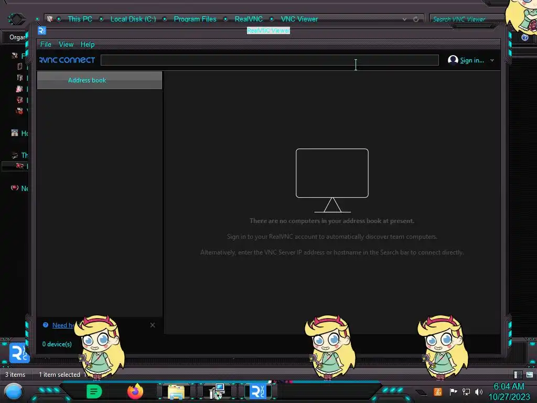Click the Action Center flag tray icon
The height and width of the screenshot is (403, 537).
tap(453, 391)
